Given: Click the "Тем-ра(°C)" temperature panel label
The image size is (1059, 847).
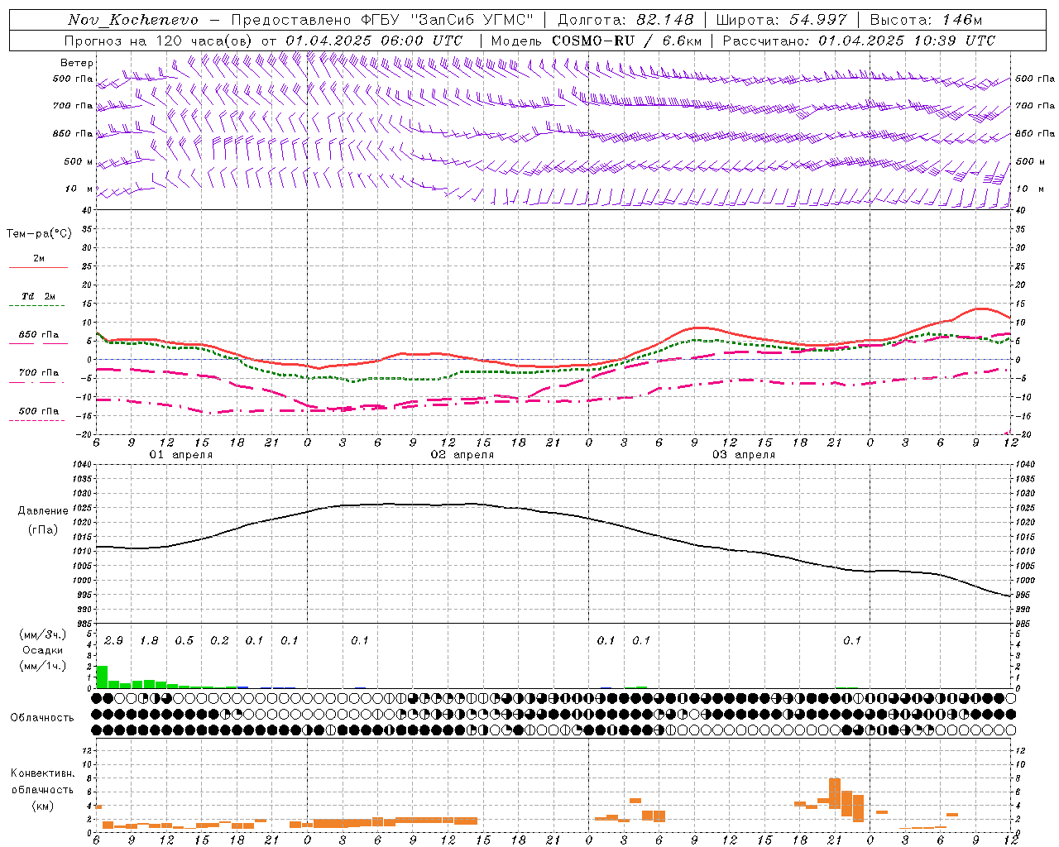Looking at the screenshot, I should 39,234.
